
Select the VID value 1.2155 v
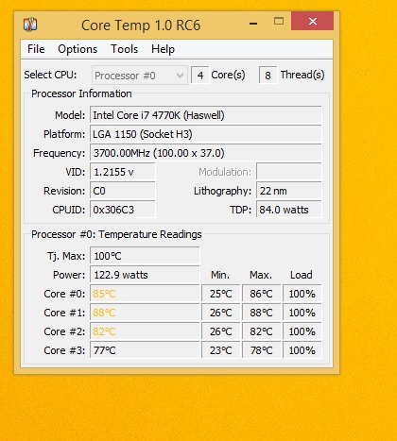(123, 172)
